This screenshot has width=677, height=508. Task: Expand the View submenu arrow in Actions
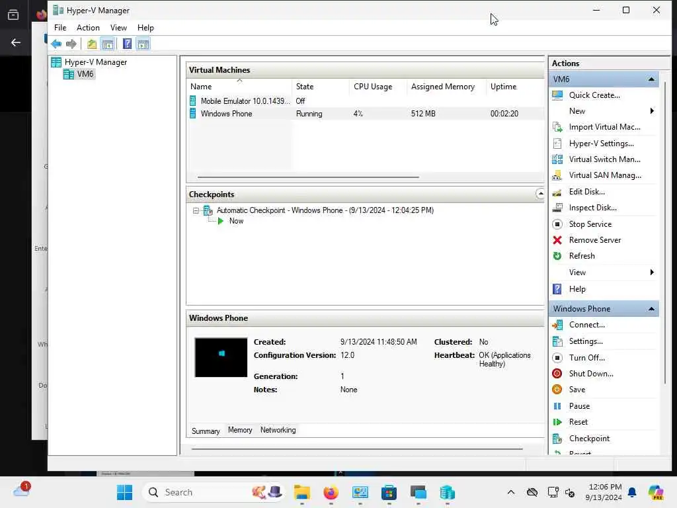pyautogui.click(x=651, y=272)
